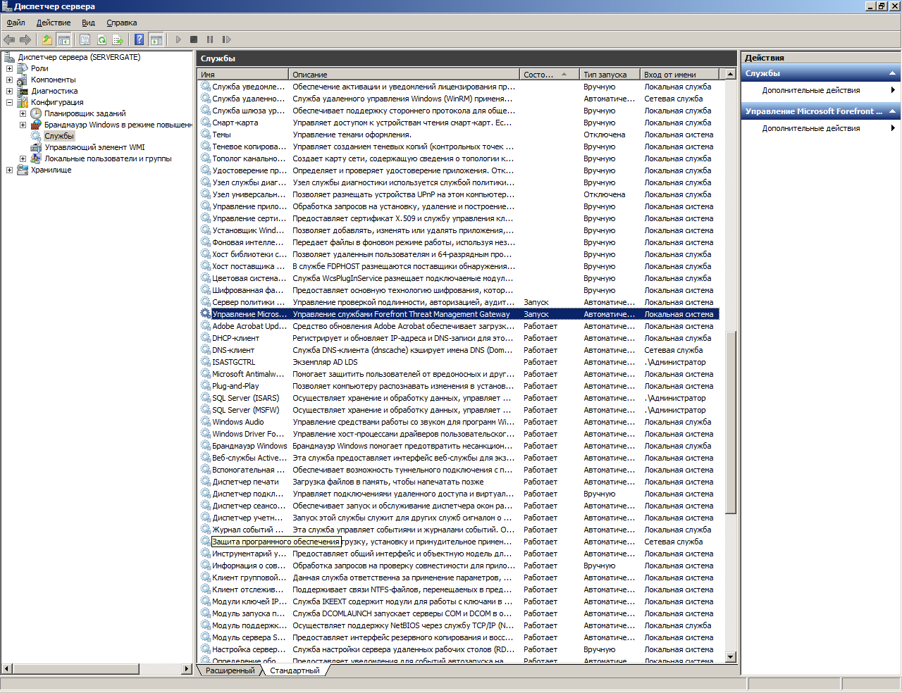Sort services by Тип запуска column header
This screenshot has width=902, height=693.
coord(605,75)
